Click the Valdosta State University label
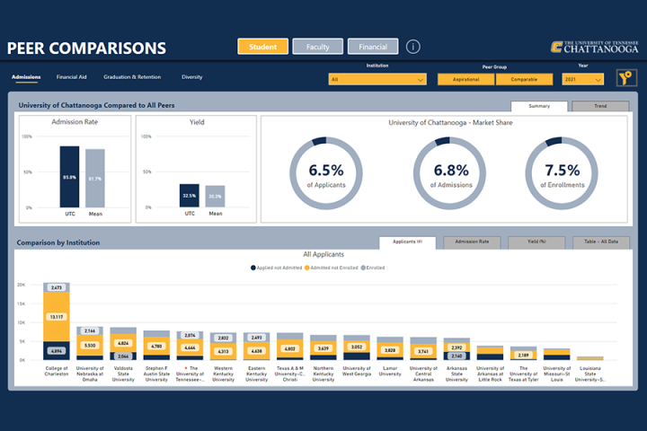This screenshot has height=431, width=647. pyautogui.click(x=123, y=374)
